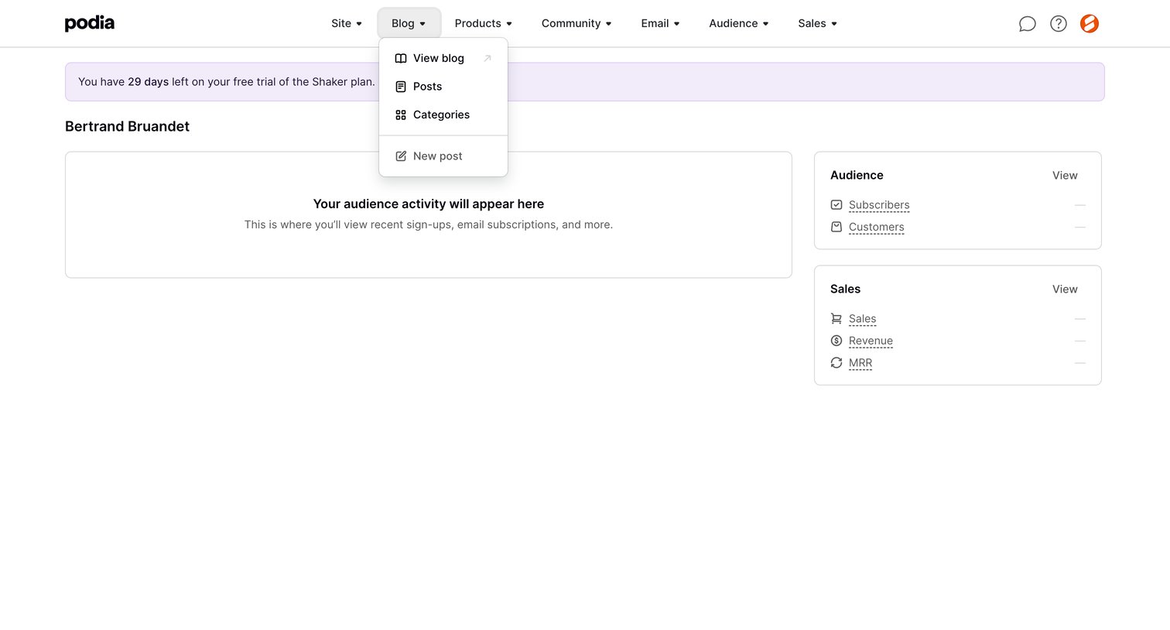
Task: Click the podia logo
Action: 90,23
